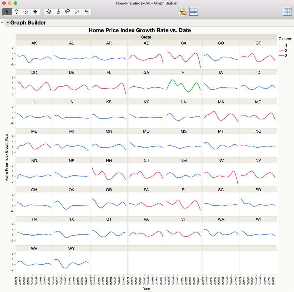This screenshot has width=294, height=292.
Task: Open the data table toolbar icon
Action: (x=194, y=12)
